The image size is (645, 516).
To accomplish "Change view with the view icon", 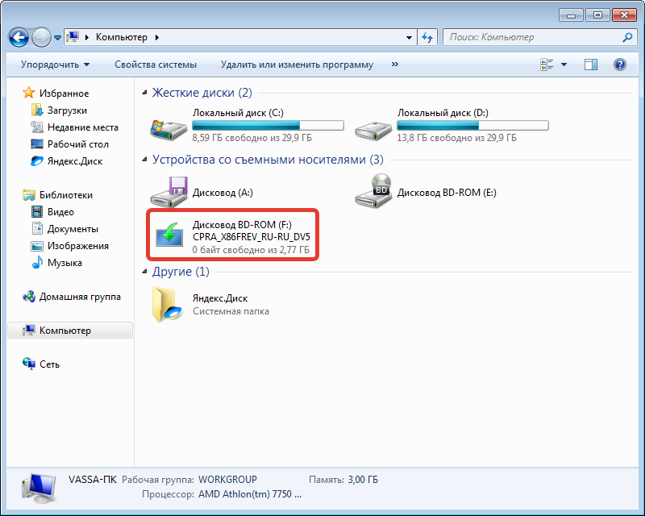I will point(547,64).
